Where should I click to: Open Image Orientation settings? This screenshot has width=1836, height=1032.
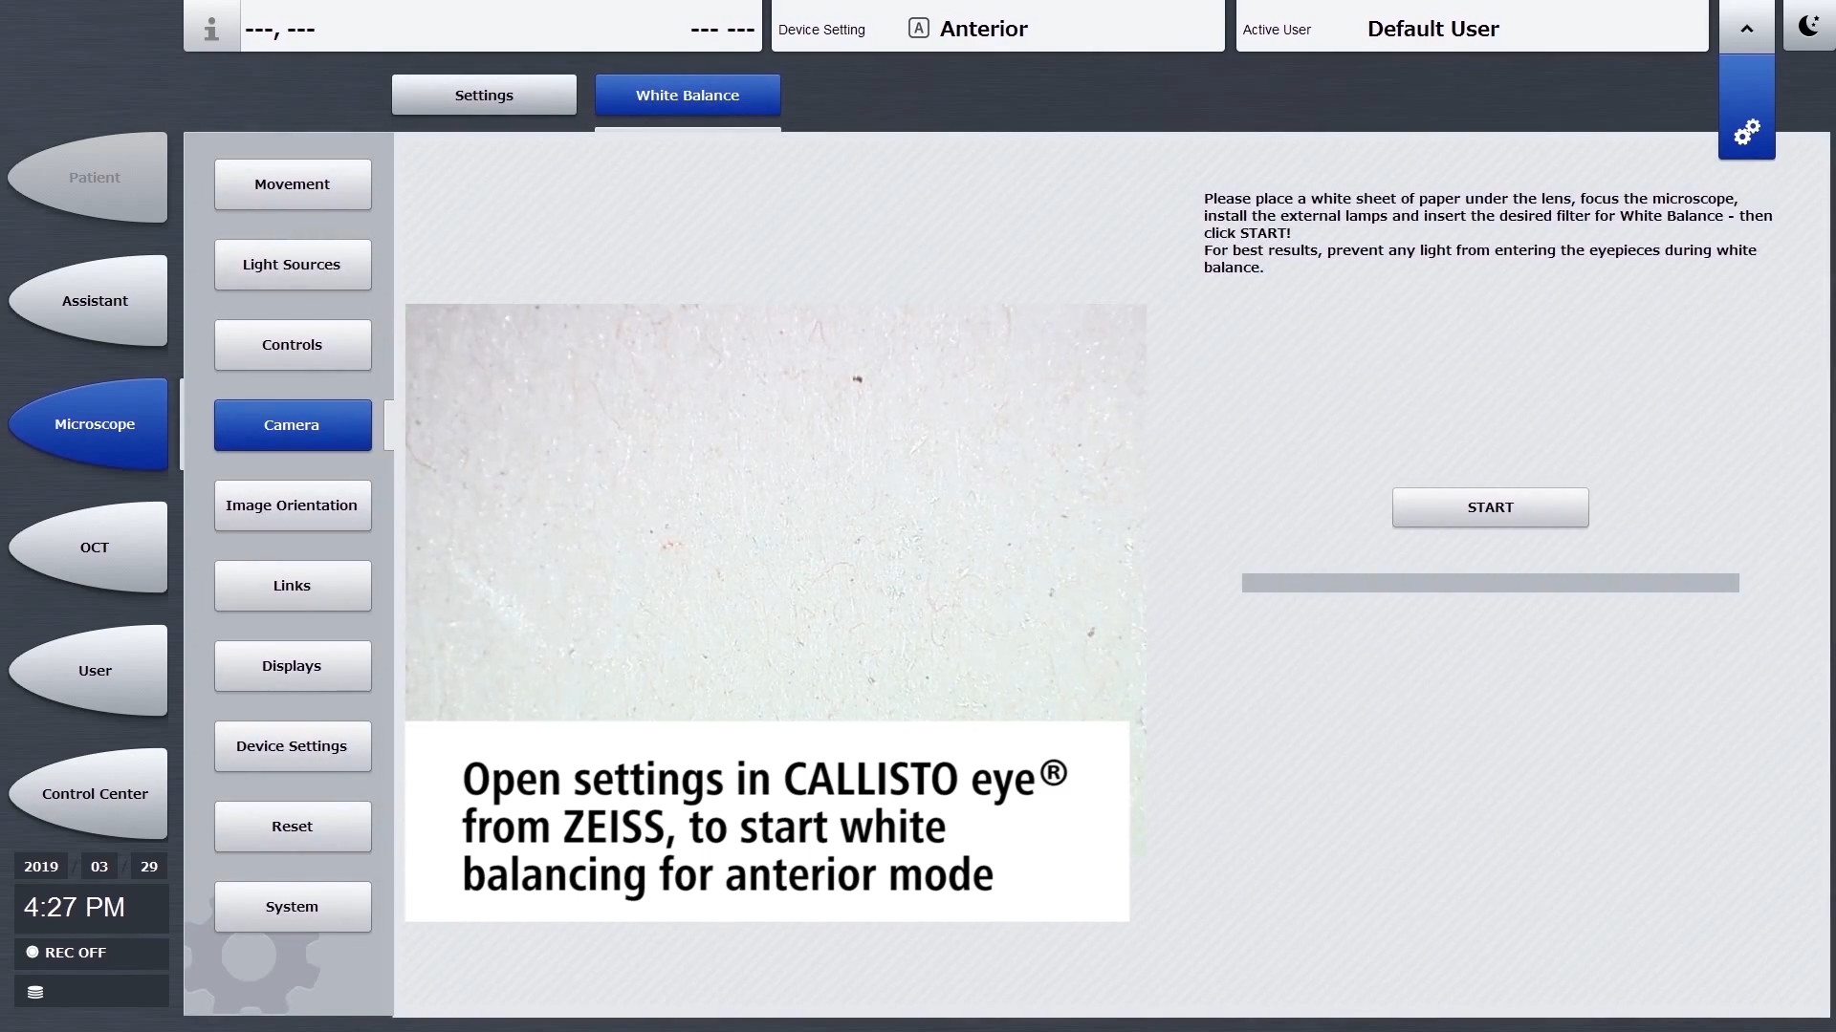(293, 505)
